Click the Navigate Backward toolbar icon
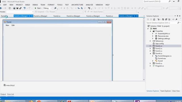Screen dimensions: 182x102 [1, 8]
